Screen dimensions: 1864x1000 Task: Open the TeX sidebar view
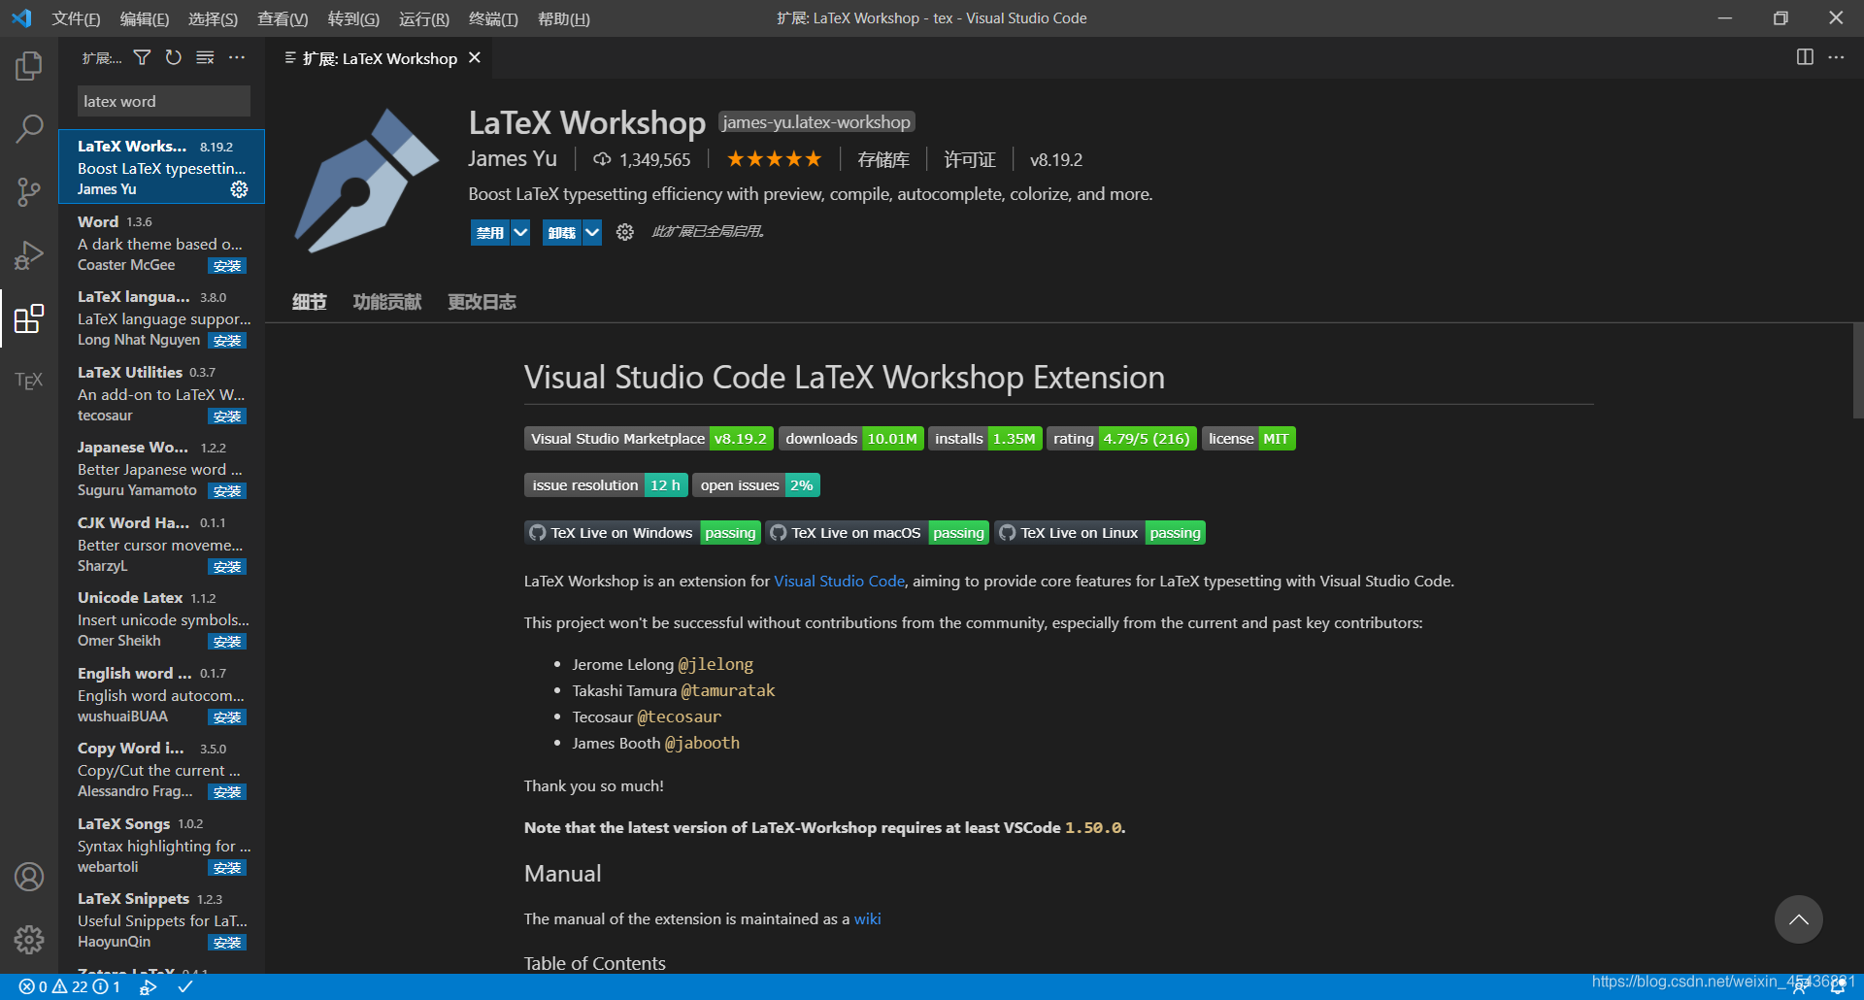click(29, 381)
